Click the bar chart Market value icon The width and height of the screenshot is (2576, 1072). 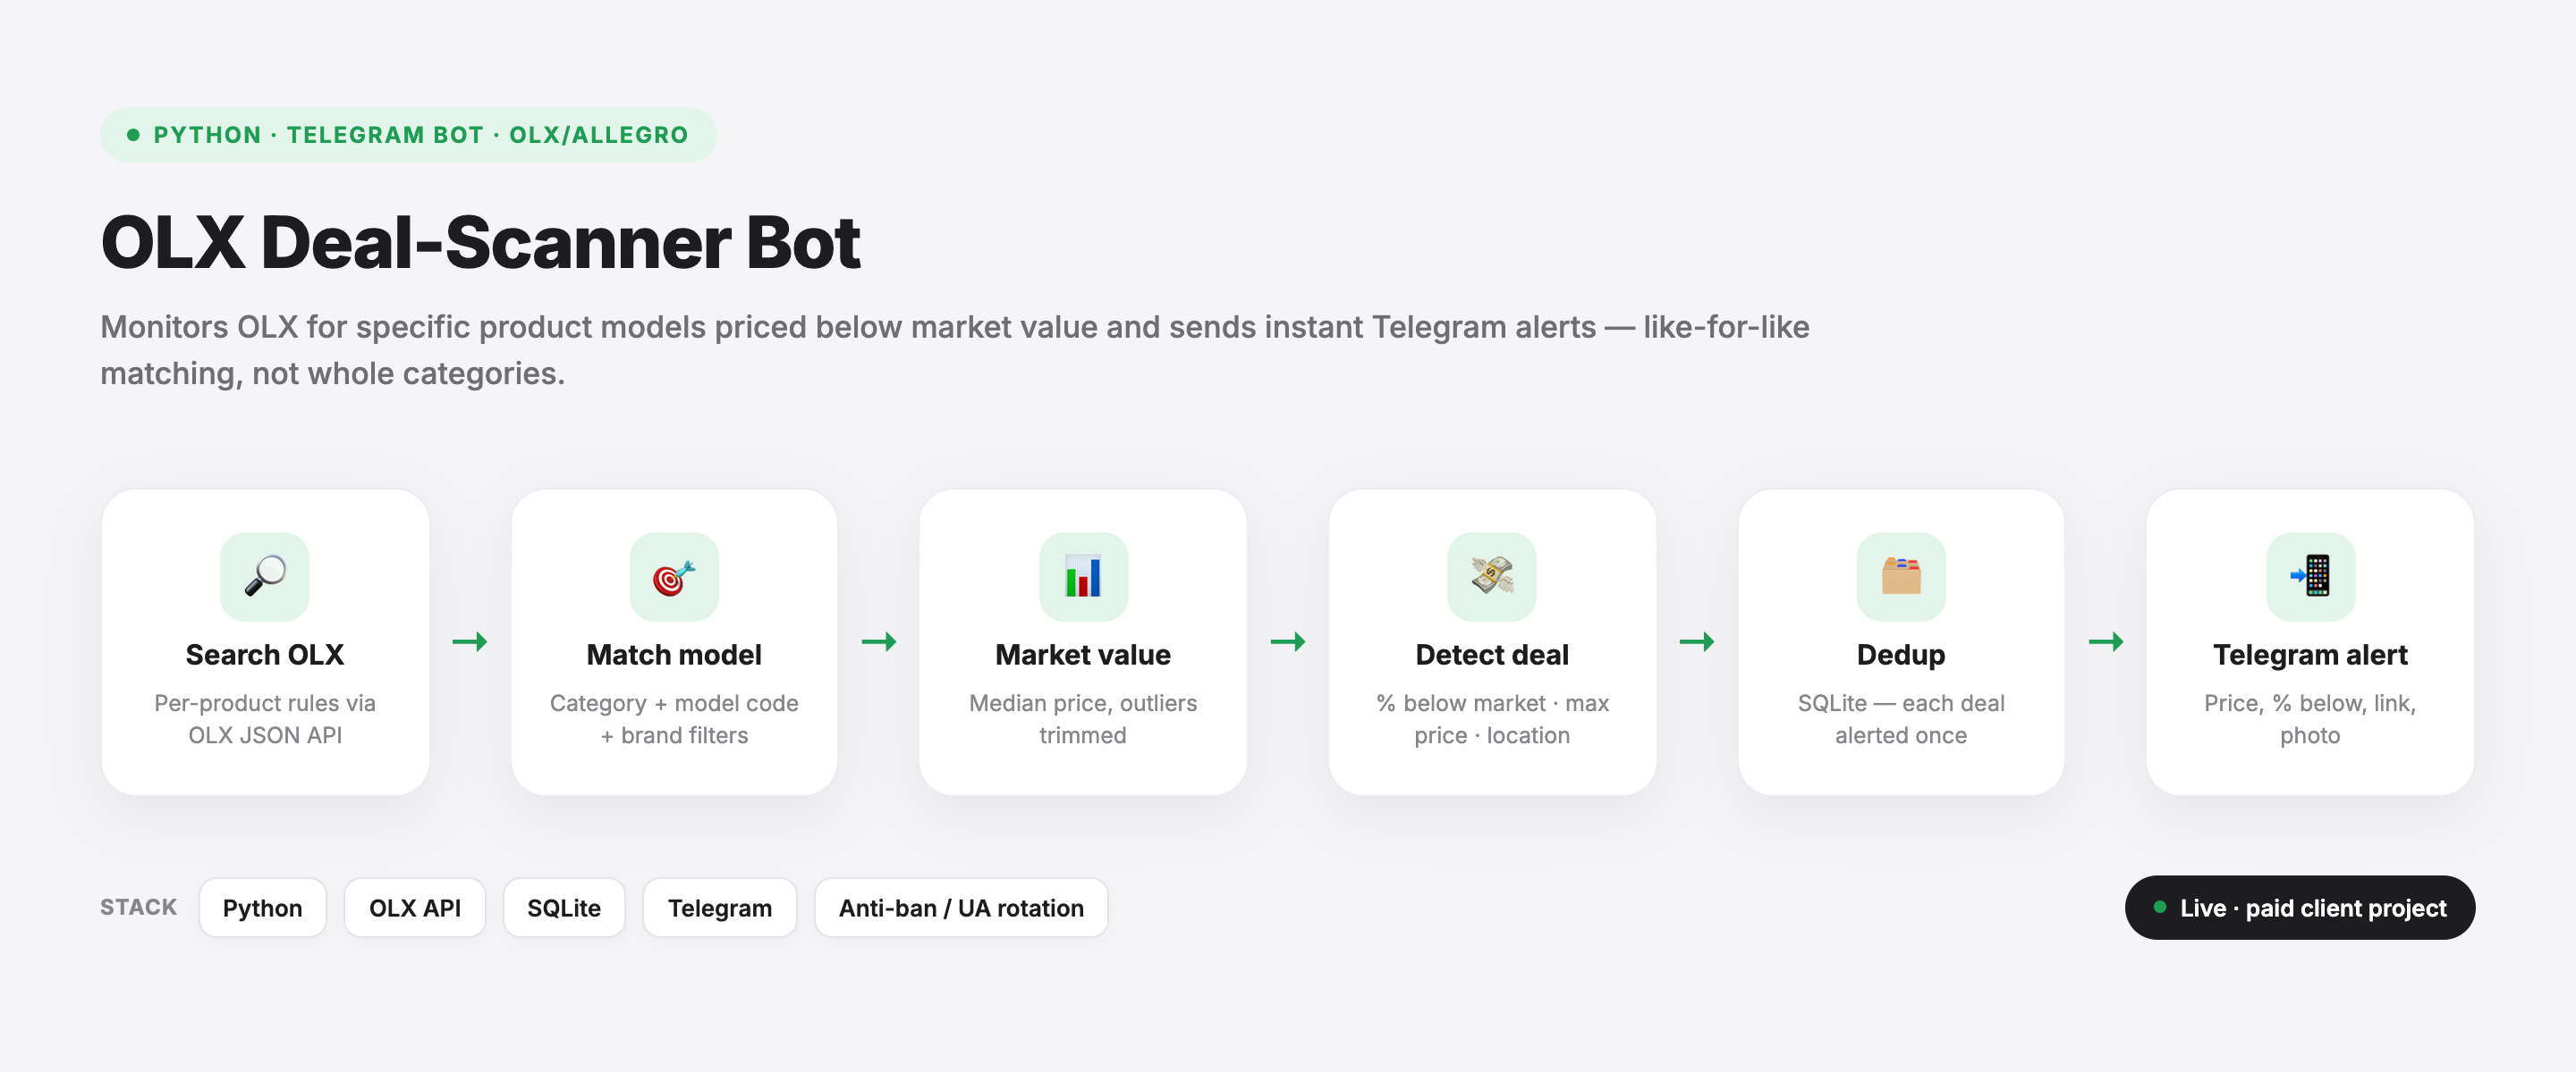click(x=1083, y=576)
